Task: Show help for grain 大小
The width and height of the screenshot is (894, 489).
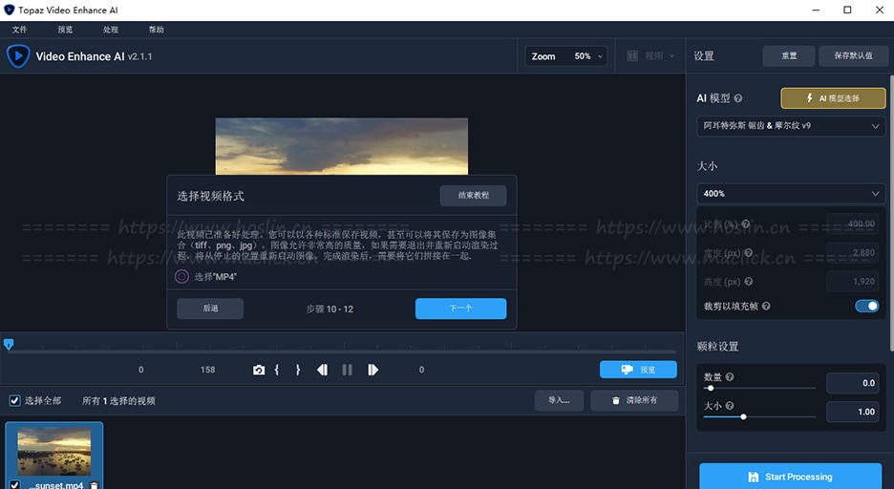Action: pos(730,406)
